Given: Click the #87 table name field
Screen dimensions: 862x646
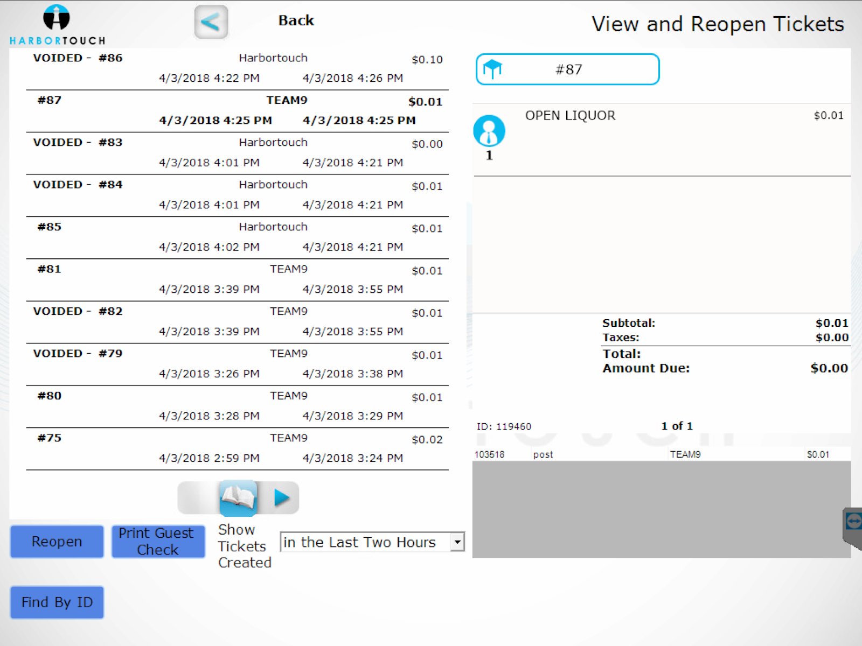Looking at the screenshot, I should [x=569, y=69].
